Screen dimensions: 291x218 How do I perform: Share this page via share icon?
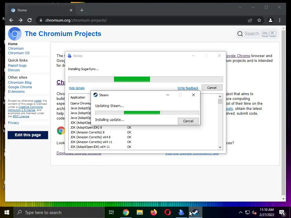click(250, 20)
